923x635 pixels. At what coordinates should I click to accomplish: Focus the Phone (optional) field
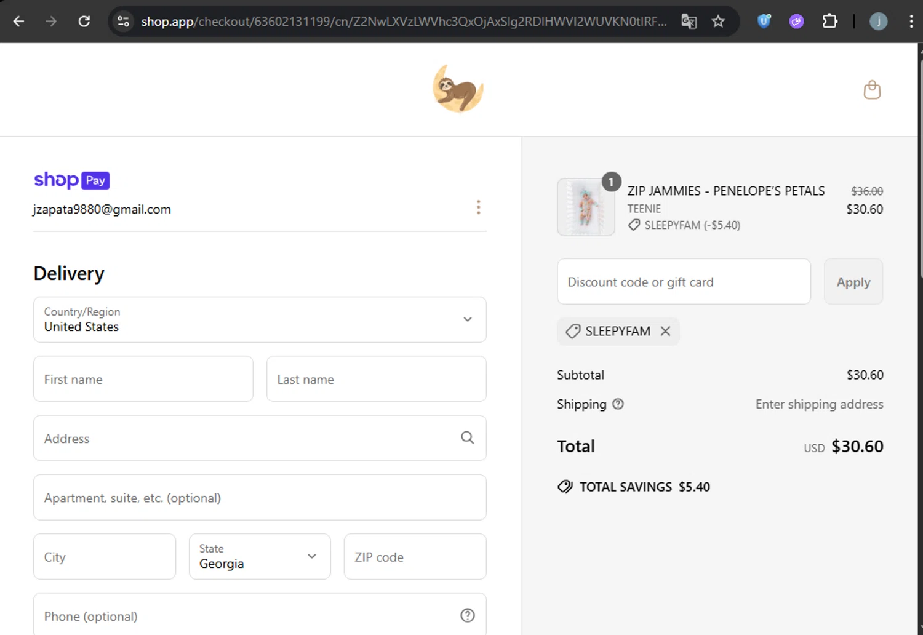pos(260,615)
